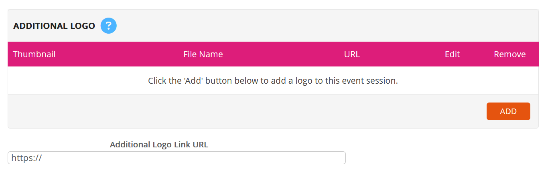Click the ADDITIONAL LOGO section heading
Image resolution: width=550 pixels, height=175 pixels.
click(54, 26)
